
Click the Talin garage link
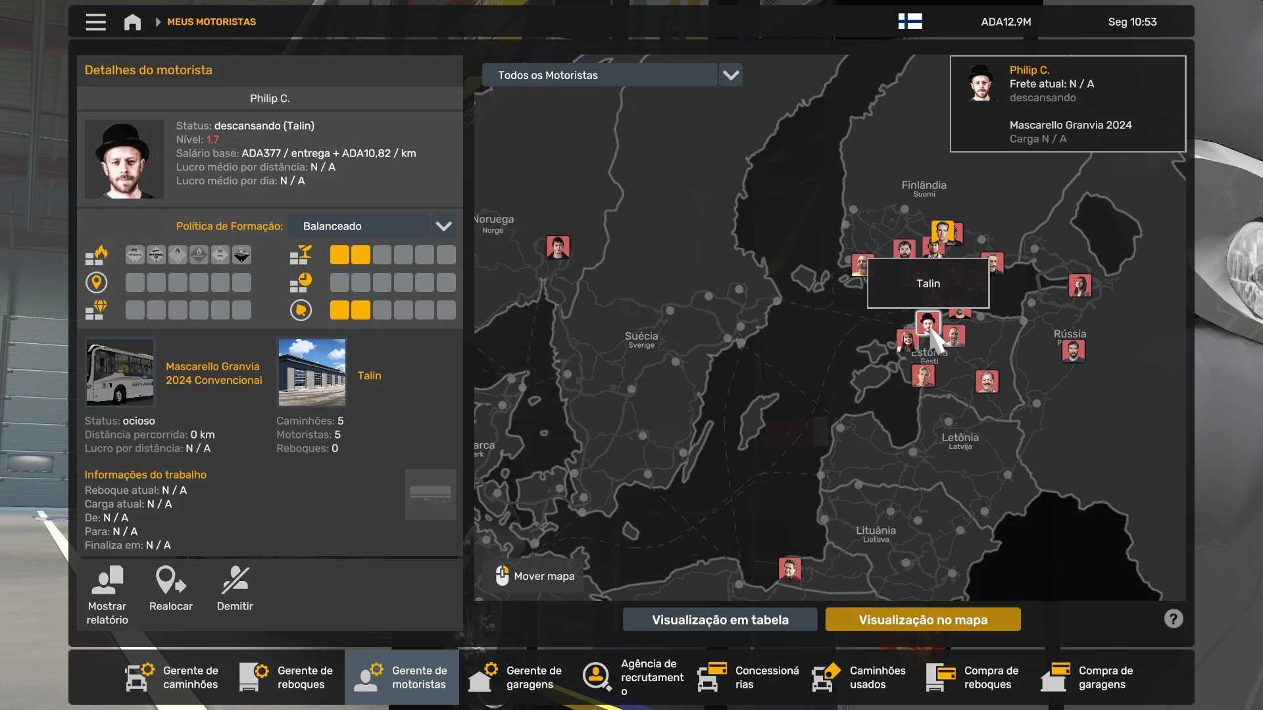(x=369, y=375)
